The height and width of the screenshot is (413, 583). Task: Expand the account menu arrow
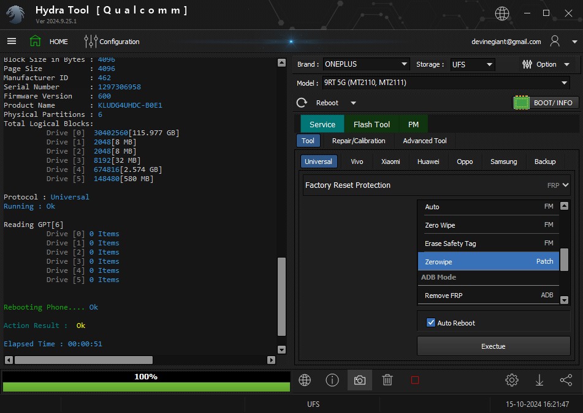(x=574, y=42)
